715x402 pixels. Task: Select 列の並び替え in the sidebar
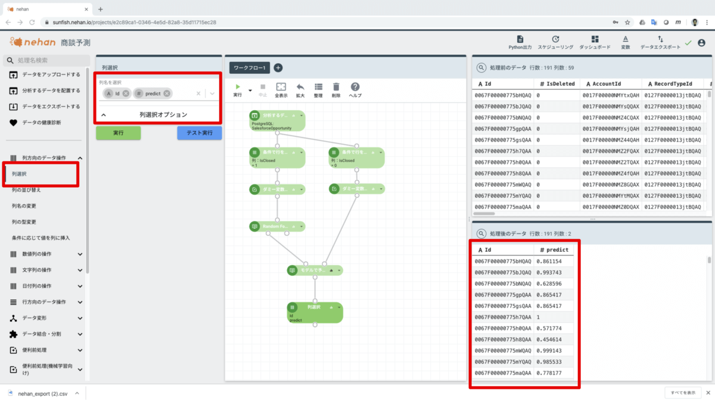tap(26, 190)
